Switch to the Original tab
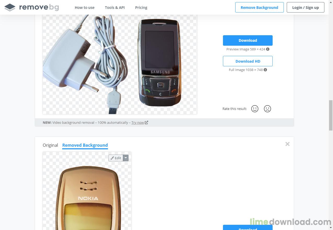 50,145
